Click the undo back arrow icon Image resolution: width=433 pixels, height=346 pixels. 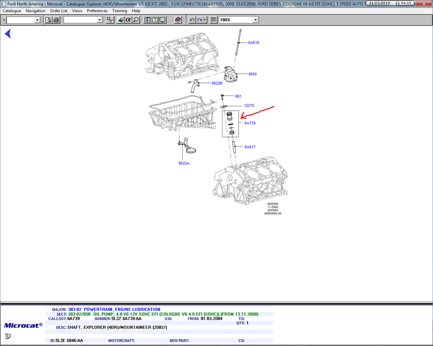[x=192, y=20]
